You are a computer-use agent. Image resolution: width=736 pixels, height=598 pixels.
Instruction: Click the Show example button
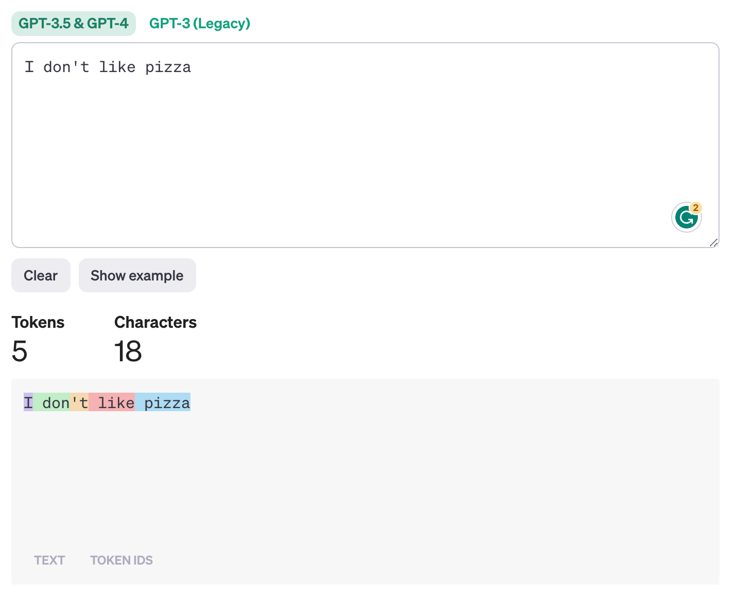(137, 275)
